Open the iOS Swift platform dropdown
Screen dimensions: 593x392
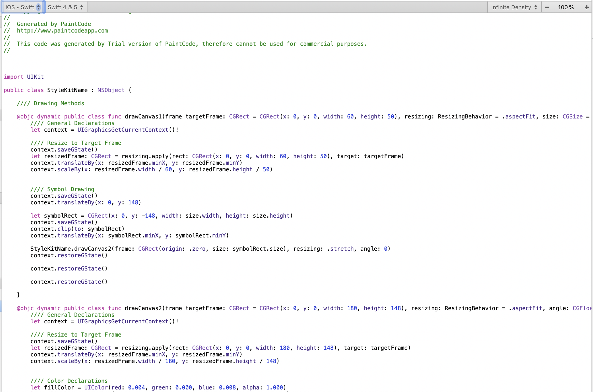(23, 7)
